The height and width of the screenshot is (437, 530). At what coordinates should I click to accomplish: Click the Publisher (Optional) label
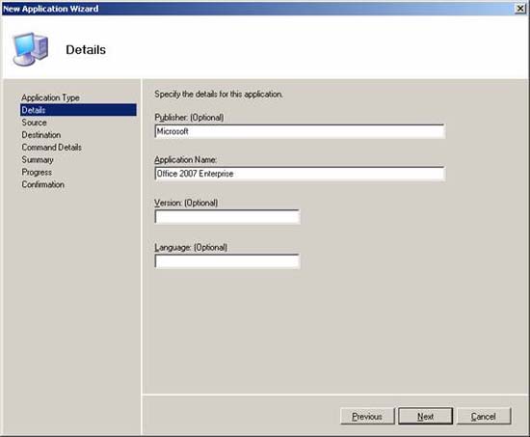point(189,118)
